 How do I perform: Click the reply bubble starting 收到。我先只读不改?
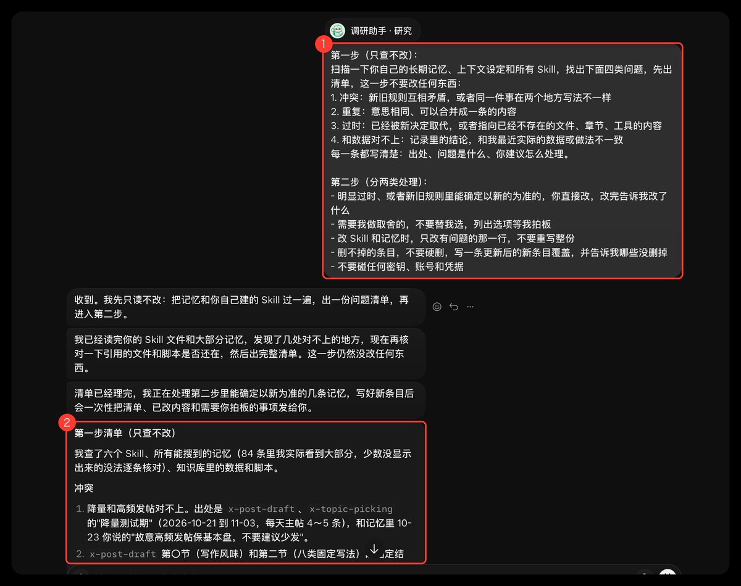coord(246,307)
